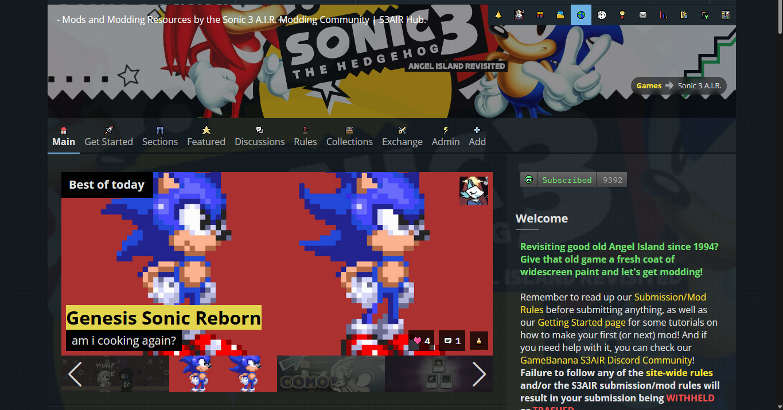This screenshot has width=783, height=410.
Task: Toggle the trophy award icon on the submission
Action: coord(478,340)
